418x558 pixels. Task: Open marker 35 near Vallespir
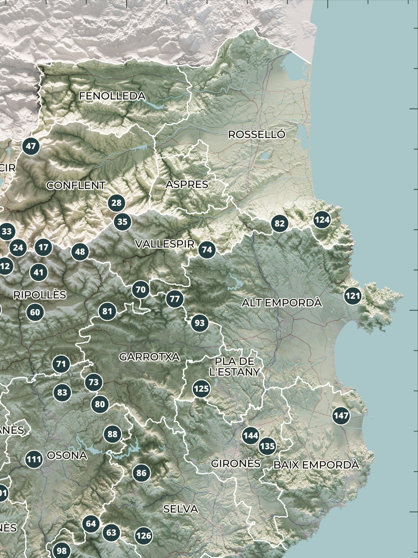point(123,221)
